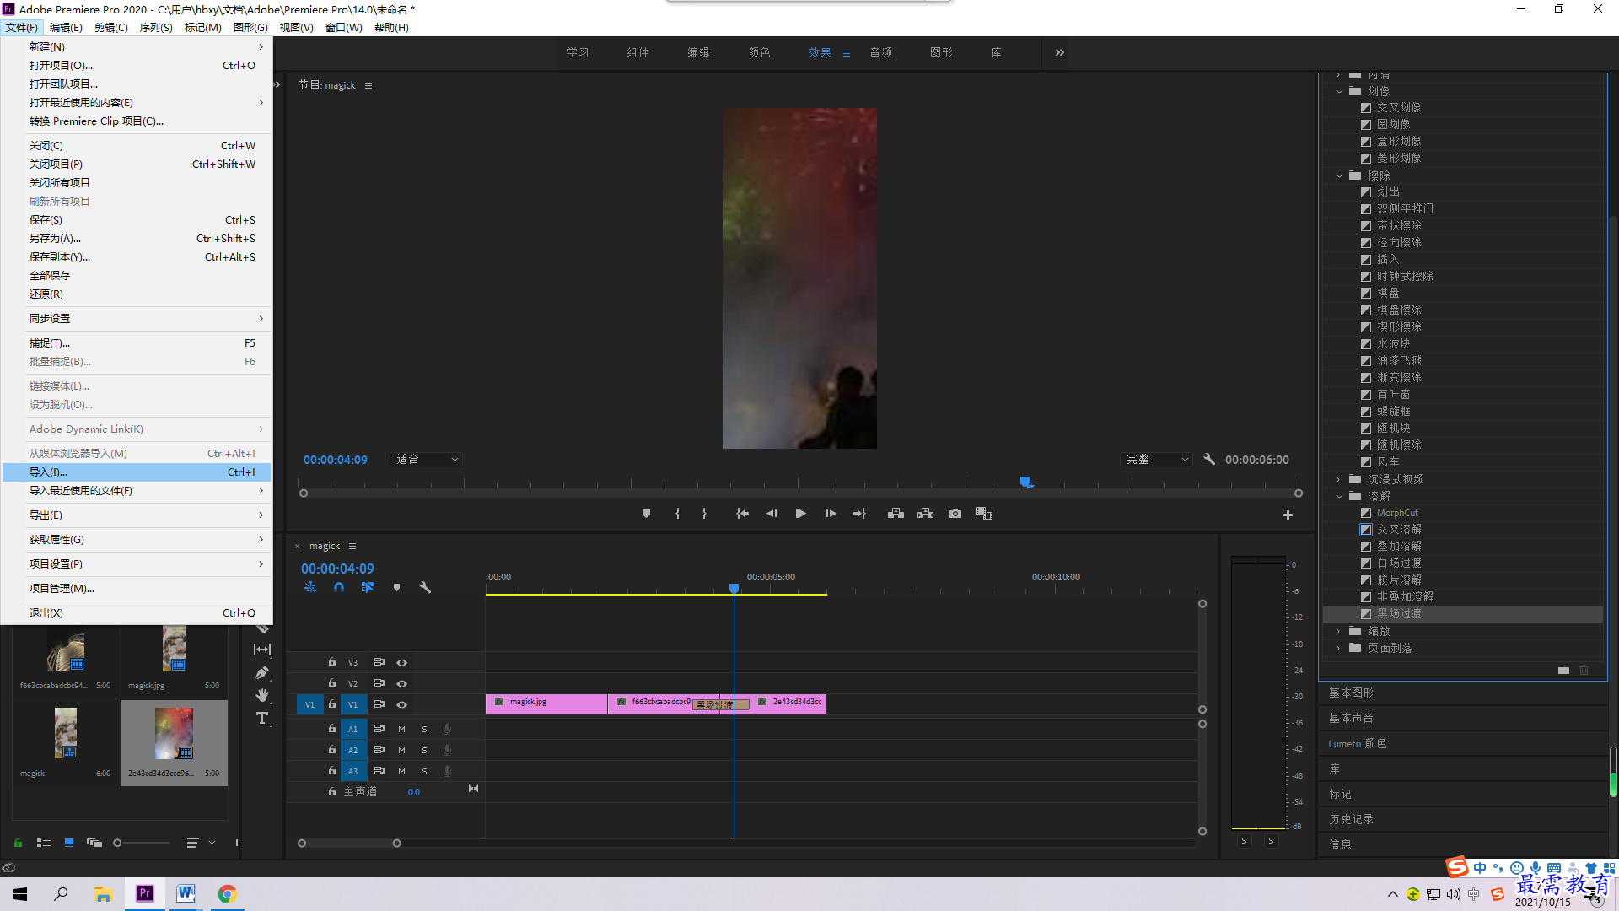The image size is (1619, 911).
Task: Add a marker in program monitor
Action: coord(646,514)
